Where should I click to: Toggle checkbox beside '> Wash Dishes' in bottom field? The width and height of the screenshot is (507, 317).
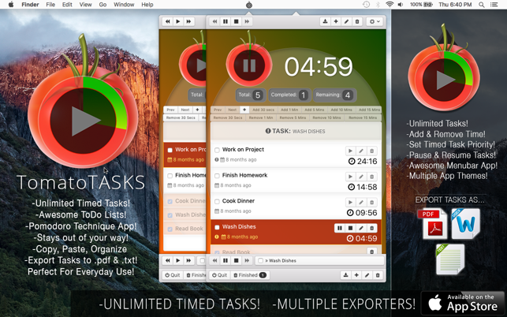260,260
